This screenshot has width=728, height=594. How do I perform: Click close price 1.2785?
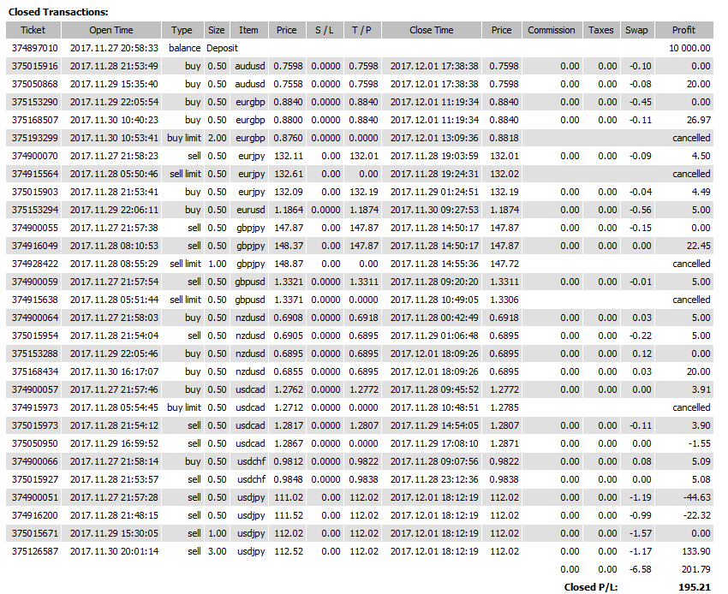504,408
